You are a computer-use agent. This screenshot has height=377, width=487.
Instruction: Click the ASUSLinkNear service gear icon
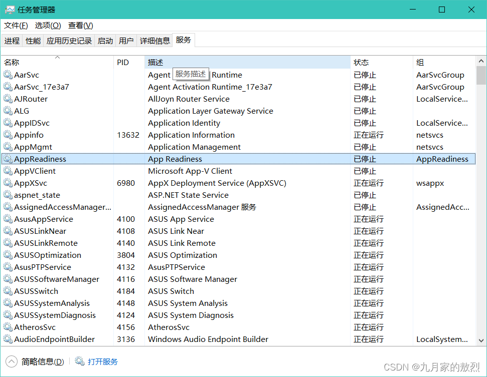click(8, 231)
